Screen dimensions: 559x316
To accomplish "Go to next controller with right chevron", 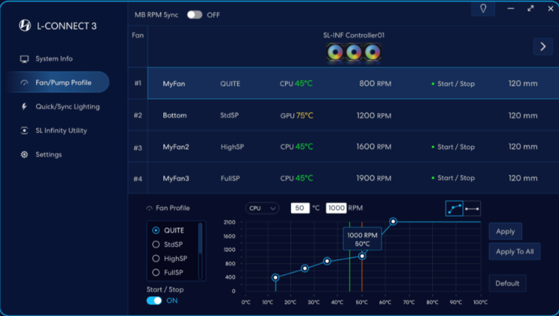I will coord(543,47).
